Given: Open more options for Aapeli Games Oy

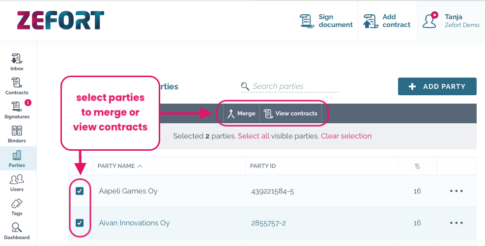Looking at the screenshot, I should [456, 191].
